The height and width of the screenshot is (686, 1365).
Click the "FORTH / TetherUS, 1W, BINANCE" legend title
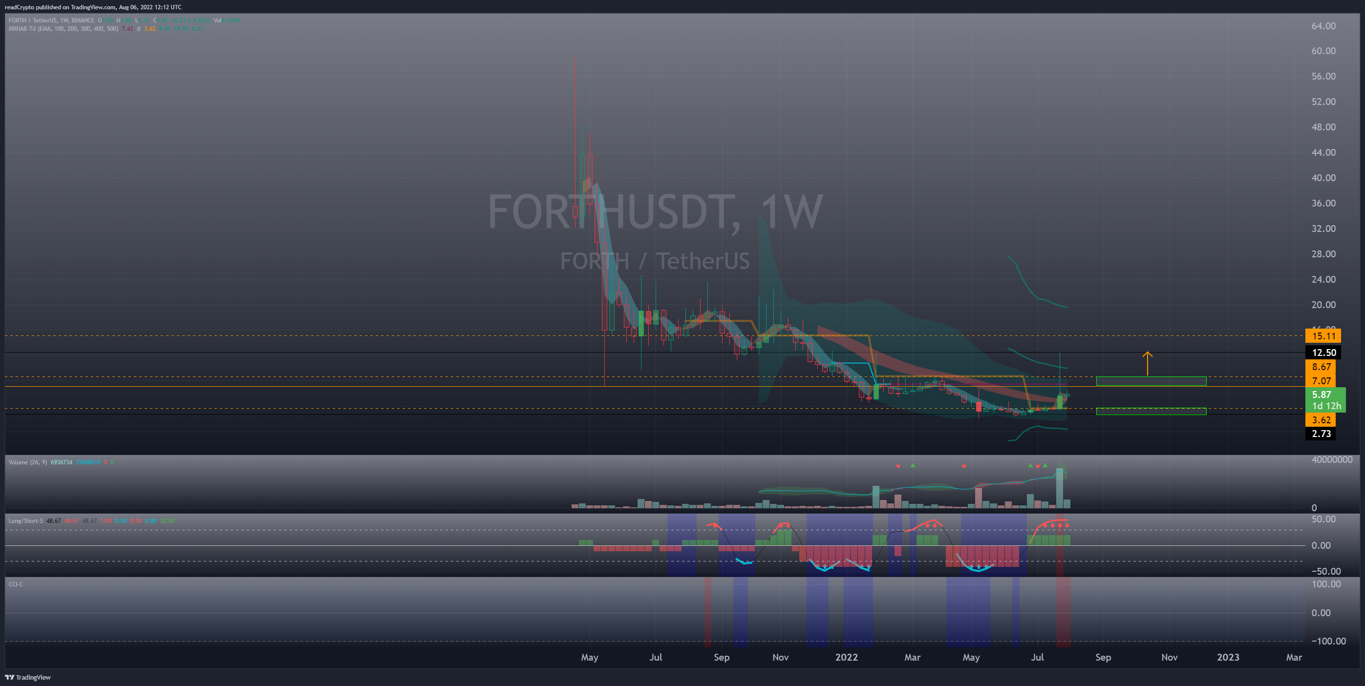click(x=51, y=20)
